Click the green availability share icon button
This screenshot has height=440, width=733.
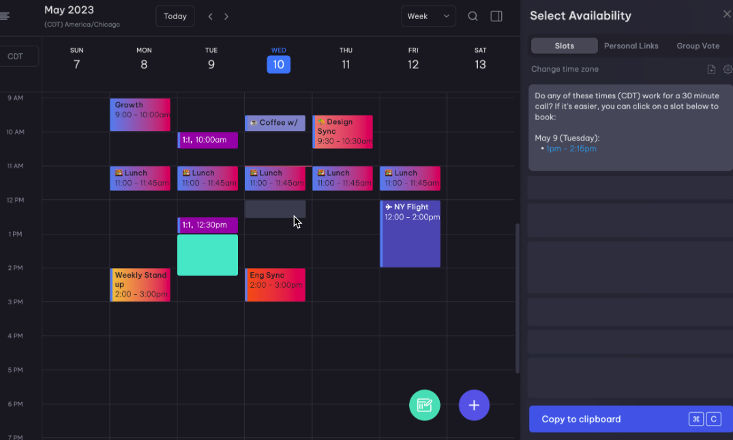(424, 405)
